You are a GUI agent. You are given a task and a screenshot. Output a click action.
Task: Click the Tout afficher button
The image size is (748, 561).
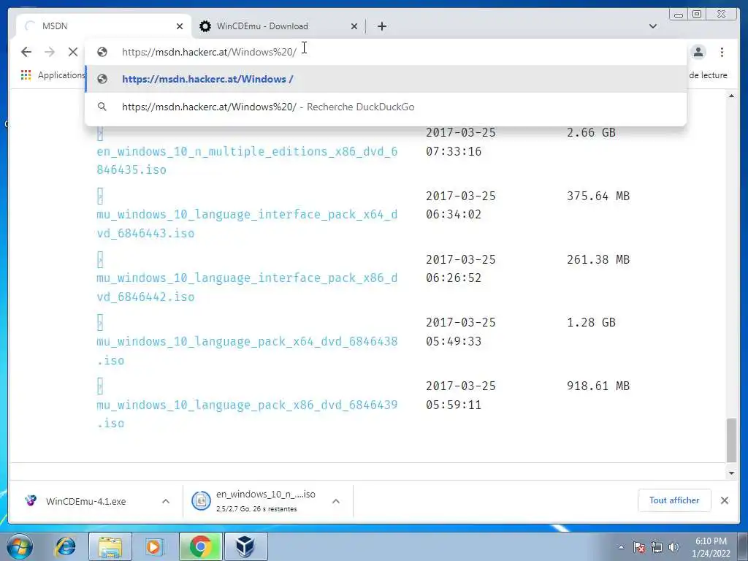pos(674,500)
